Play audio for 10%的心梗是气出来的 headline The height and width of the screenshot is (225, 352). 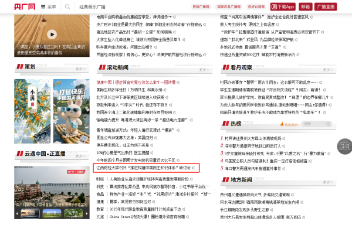click(152, 153)
